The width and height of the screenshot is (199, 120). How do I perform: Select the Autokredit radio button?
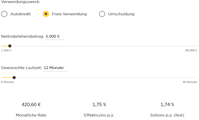(x=4, y=14)
